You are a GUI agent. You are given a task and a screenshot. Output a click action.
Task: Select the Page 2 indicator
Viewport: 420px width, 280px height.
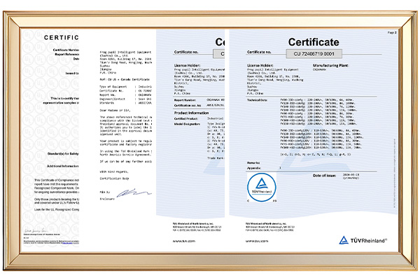pyautogui.click(x=392, y=32)
